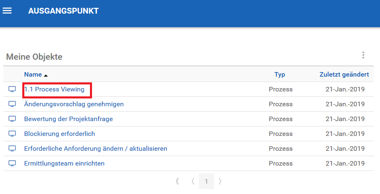The width and height of the screenshot is (380, 194).
Task: Click the monitor icon beside Ermittlungsteam einrichten
Action: 12,164
